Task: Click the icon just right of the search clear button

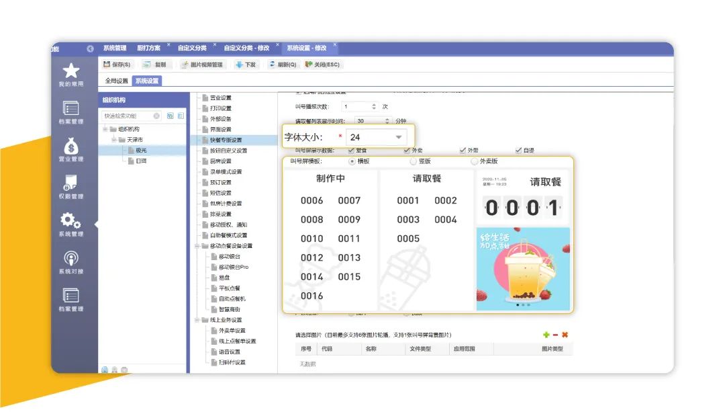Action: tap(170, 116)
